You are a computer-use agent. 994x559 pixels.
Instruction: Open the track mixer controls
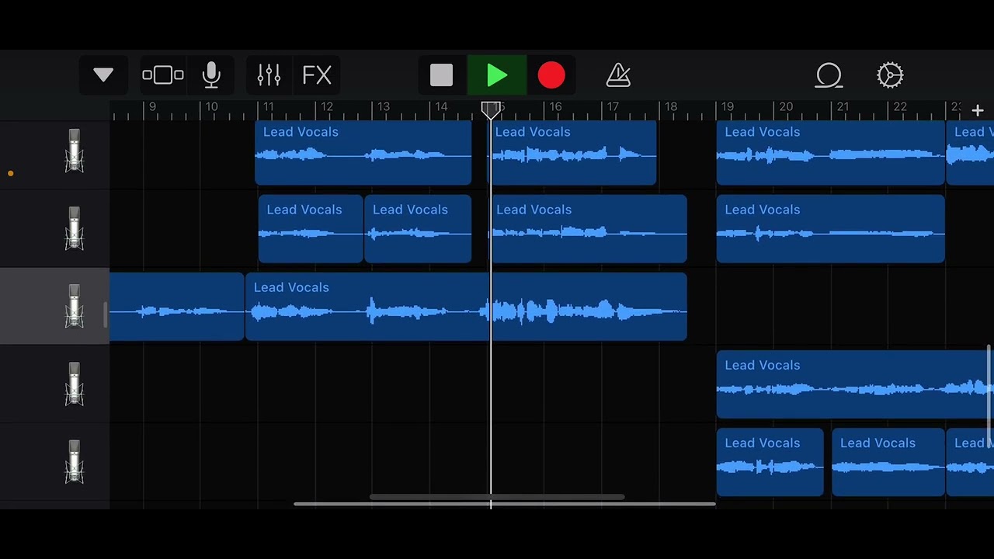click(269, 75)
